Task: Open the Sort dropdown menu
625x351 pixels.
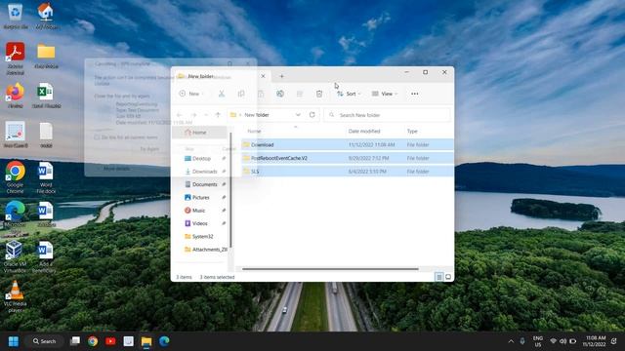Action: tap(349, 94)
